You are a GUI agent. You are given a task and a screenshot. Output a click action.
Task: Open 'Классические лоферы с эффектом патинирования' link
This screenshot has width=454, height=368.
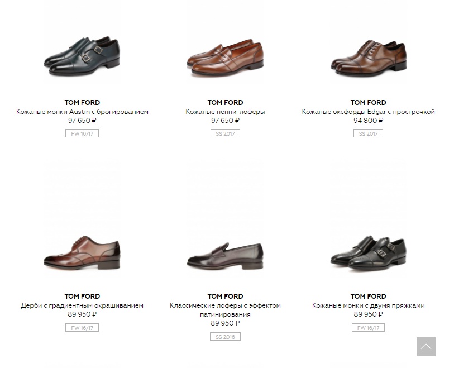225,310
